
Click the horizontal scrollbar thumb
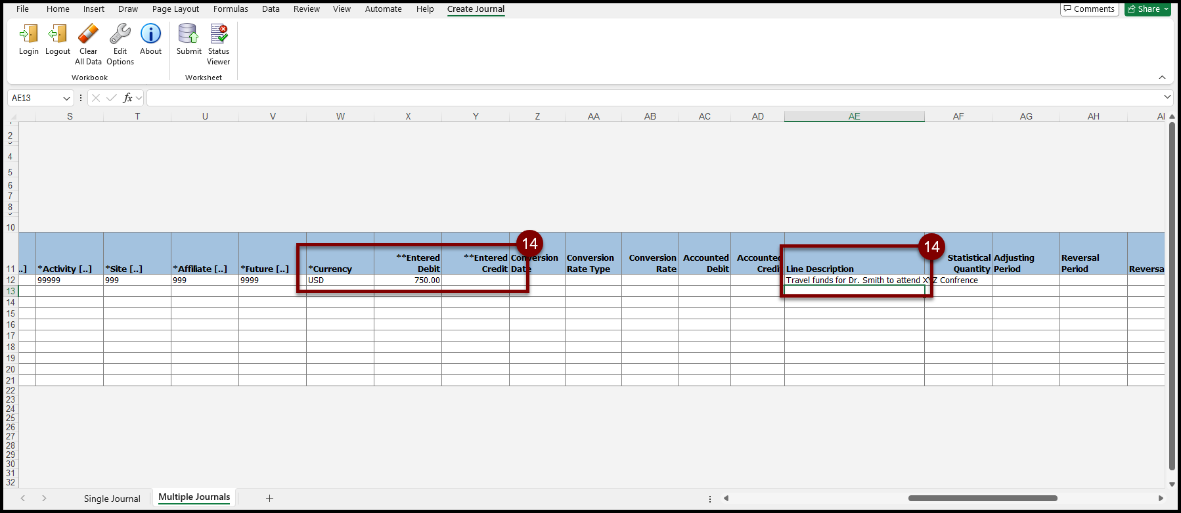(x=982, y=499)
